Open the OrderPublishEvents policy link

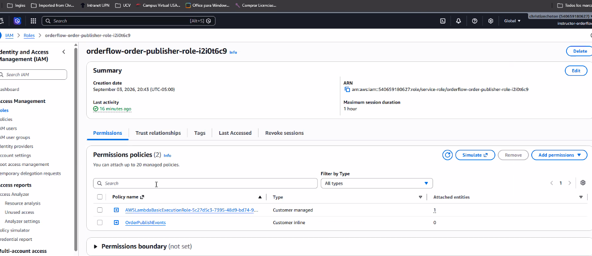point(145,223)
